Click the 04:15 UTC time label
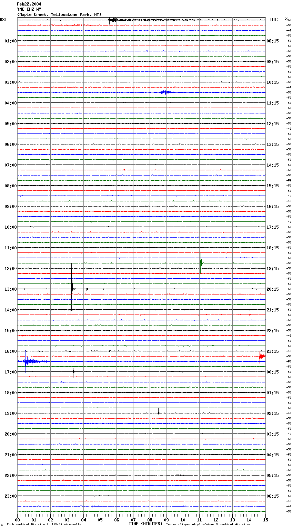Screen dimensions: 293x529 273,455
